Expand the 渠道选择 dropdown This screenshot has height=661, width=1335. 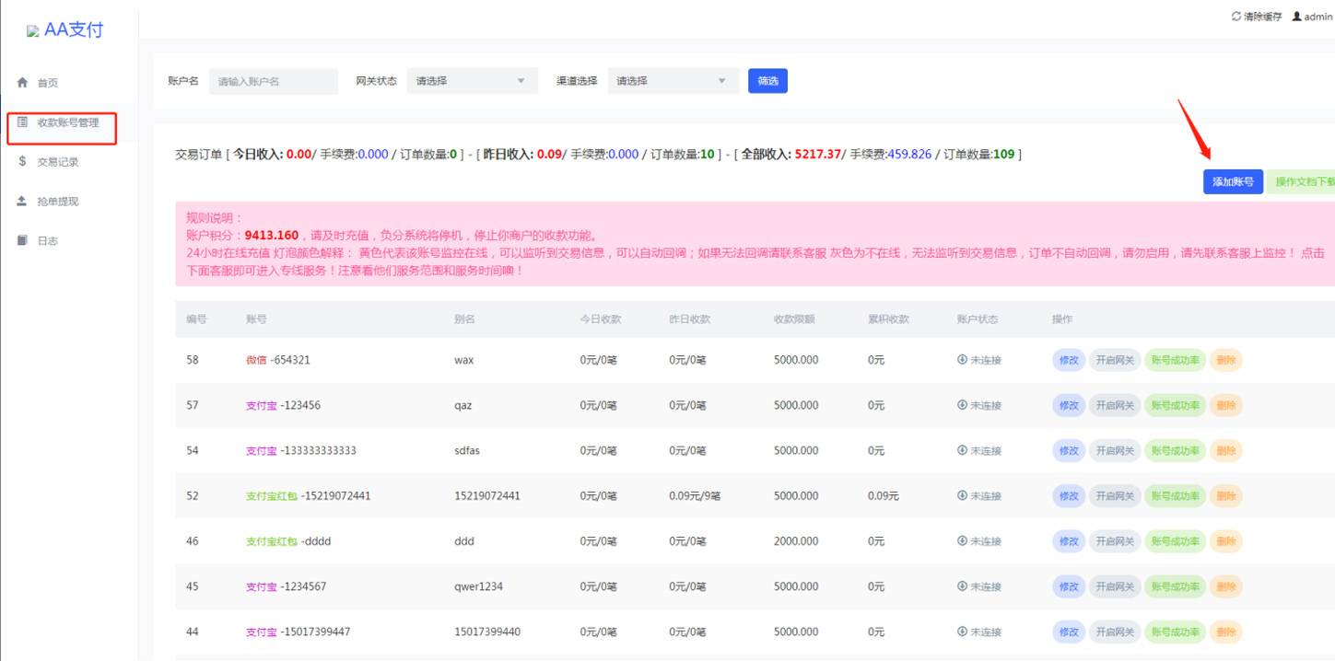673,80
